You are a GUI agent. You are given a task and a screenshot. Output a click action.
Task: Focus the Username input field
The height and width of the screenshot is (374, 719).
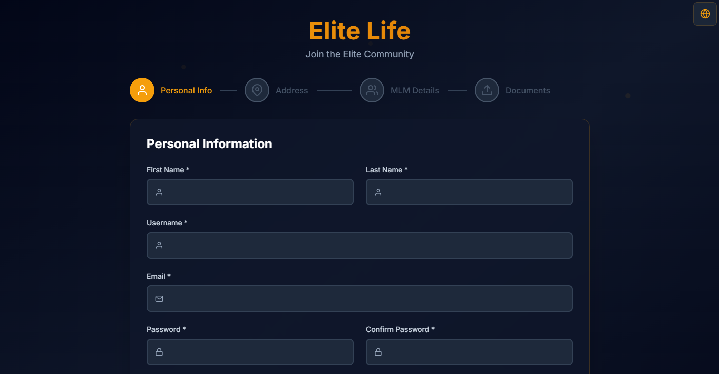359,245
